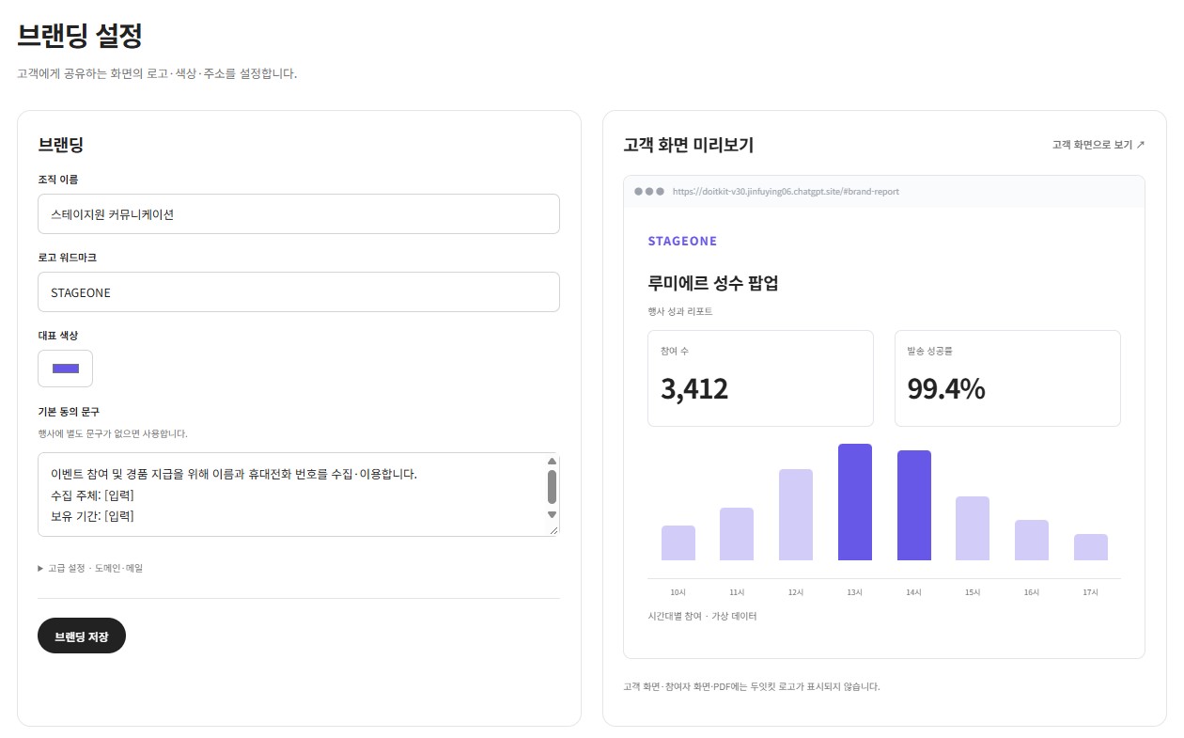Click the 대표 색상 label
1184x738 pixels.
tap(58, 335)
